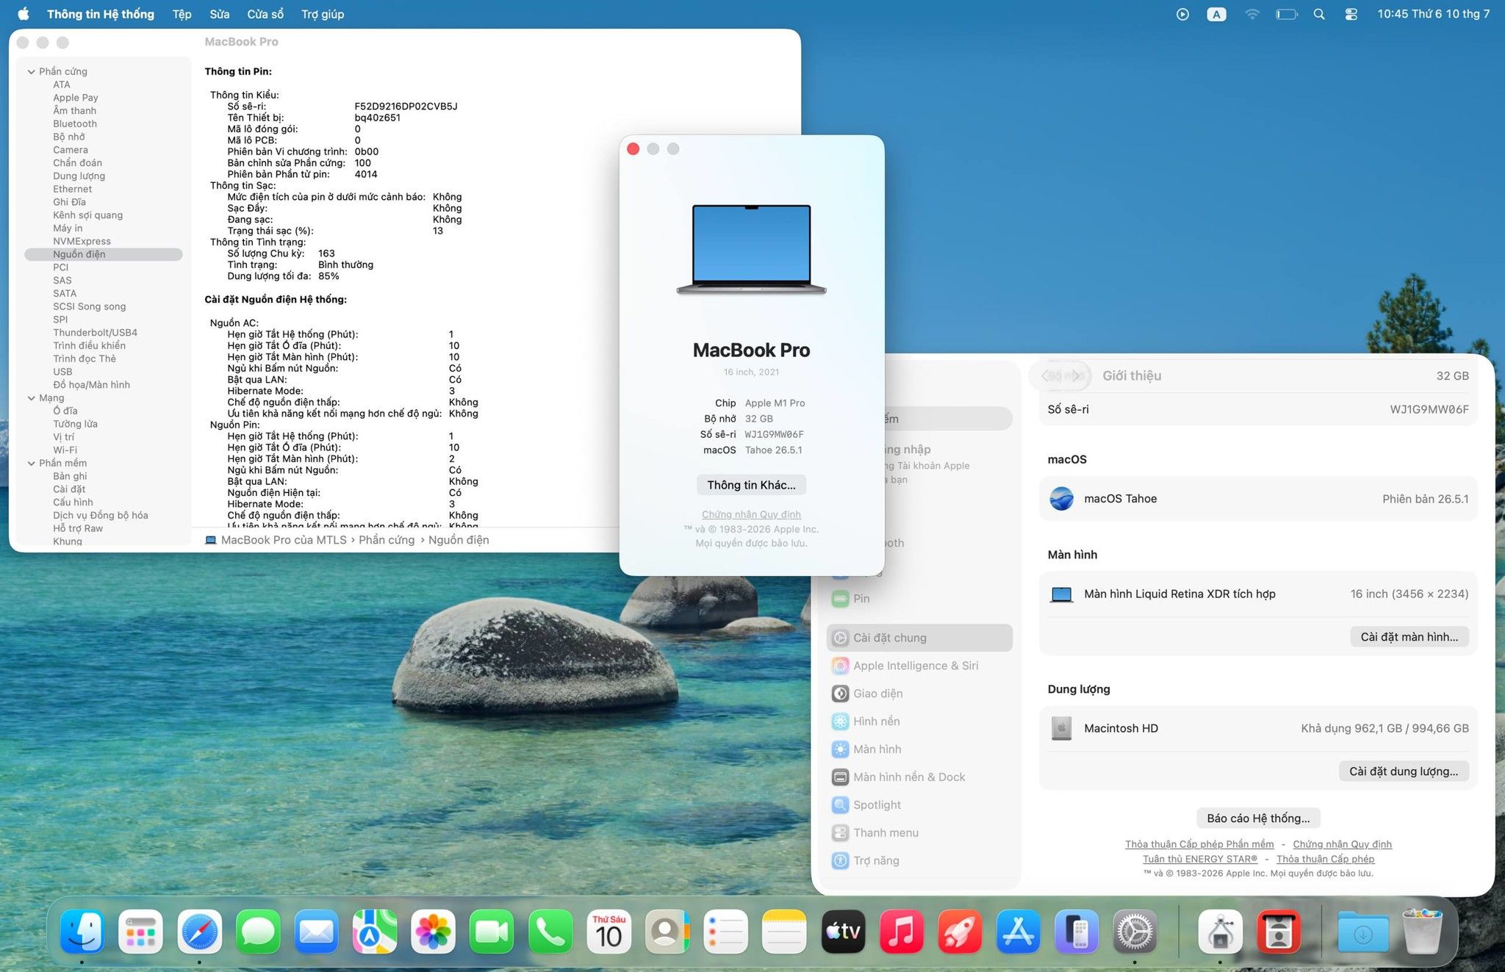Click the screen recording status icon

point(1182,14)
